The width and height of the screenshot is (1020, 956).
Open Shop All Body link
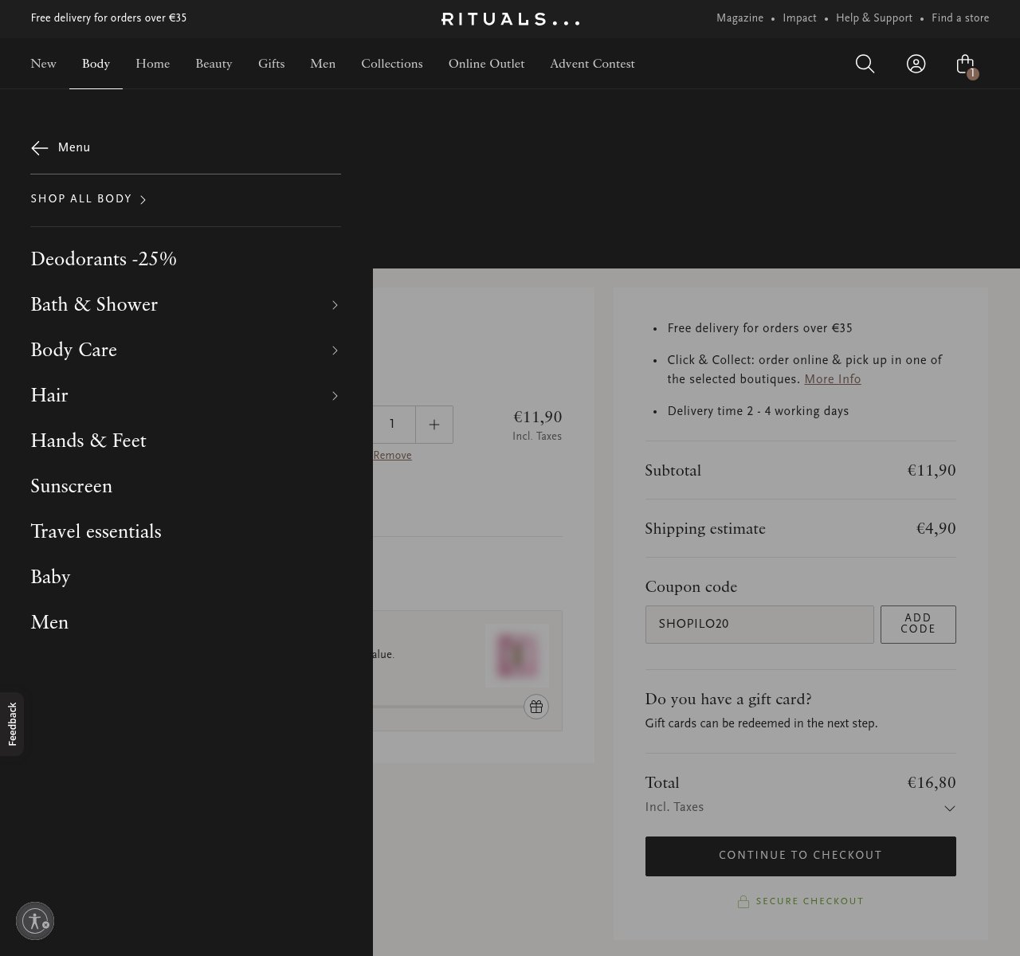tap(88, 199)
